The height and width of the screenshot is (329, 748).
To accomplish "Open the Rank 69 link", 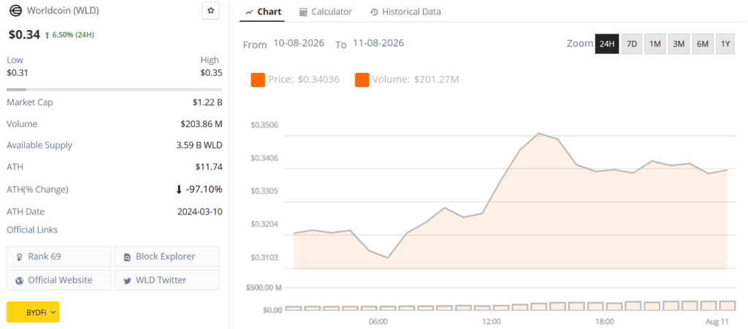I will pos(58,257).
